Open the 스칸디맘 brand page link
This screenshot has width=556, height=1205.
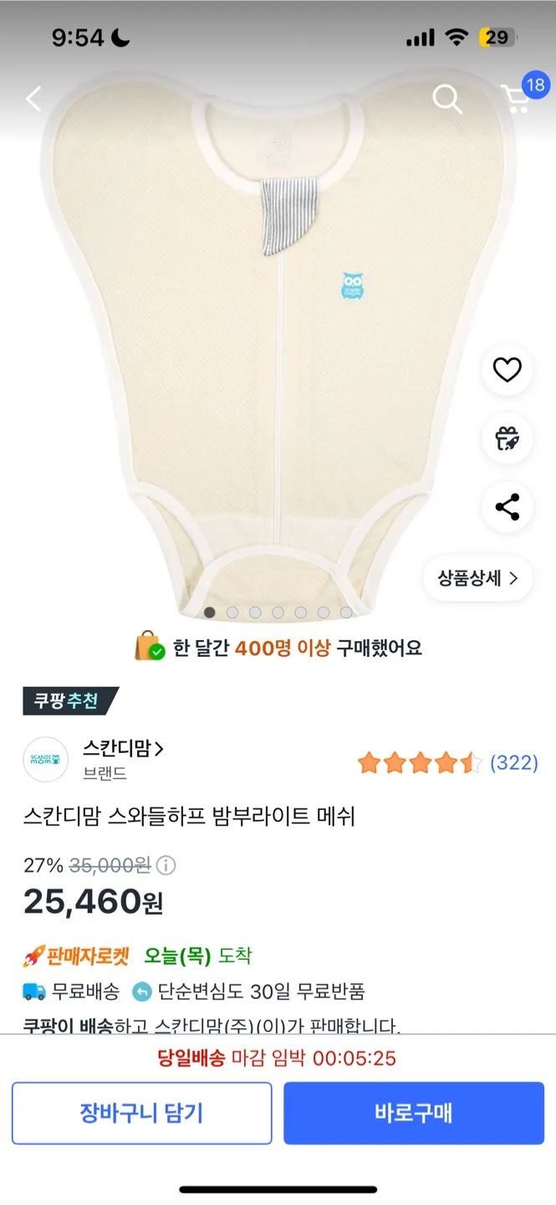(x=123, y=749)
